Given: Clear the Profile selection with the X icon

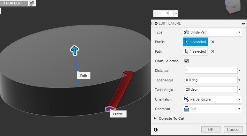Looking at the screenshot, I should 213,42.
